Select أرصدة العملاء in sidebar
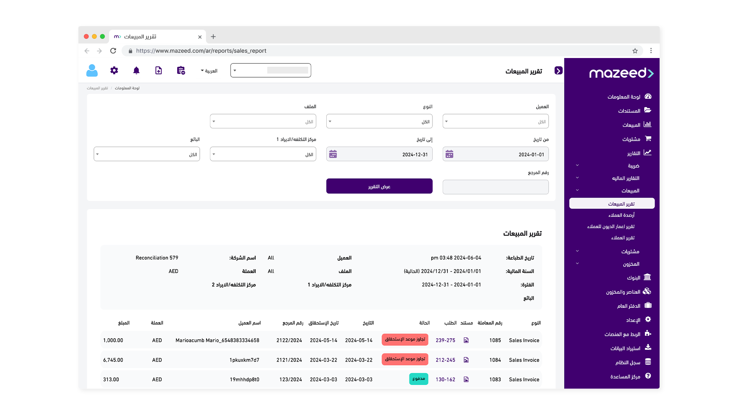Viewport: 738px width, 415px height. coord(621,215)
